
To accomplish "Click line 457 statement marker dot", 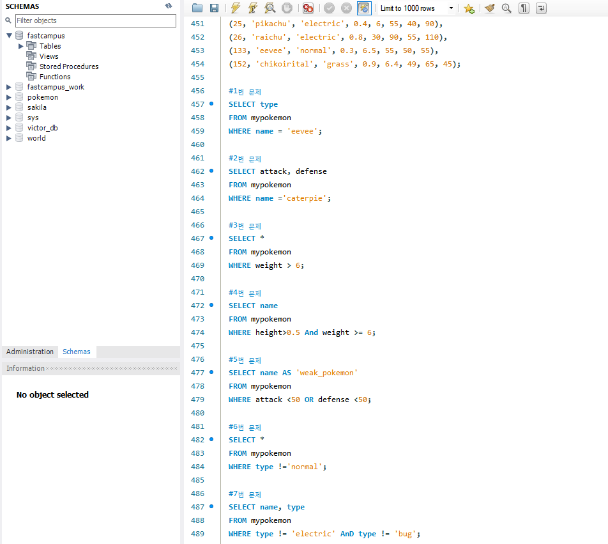I will point(211,104).
